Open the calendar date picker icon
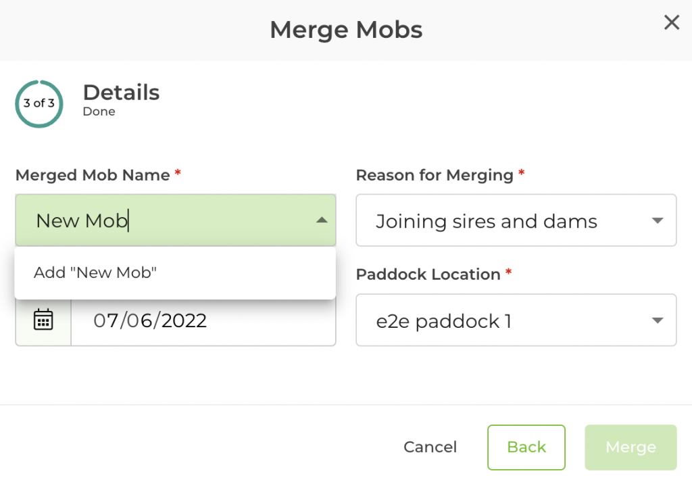The image size is (692, 486). [x=43, y=320]
